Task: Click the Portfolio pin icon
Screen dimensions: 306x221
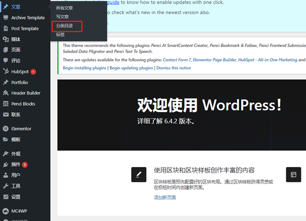Action: pos(6,82)
